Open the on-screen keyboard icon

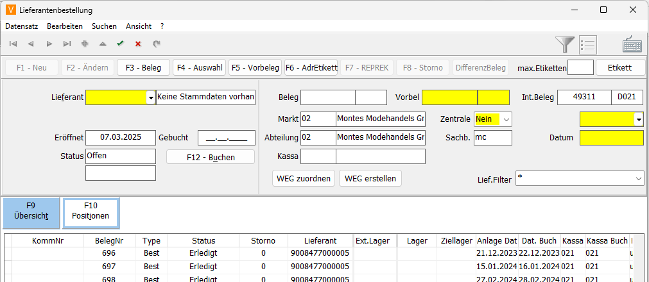[632, 45]
